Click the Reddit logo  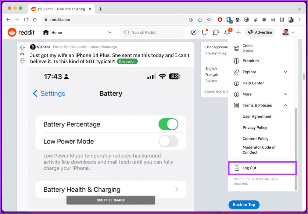pos(21,32)
